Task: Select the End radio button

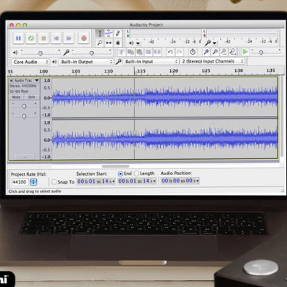Action: pyautogui.click(x=120, y=174)
